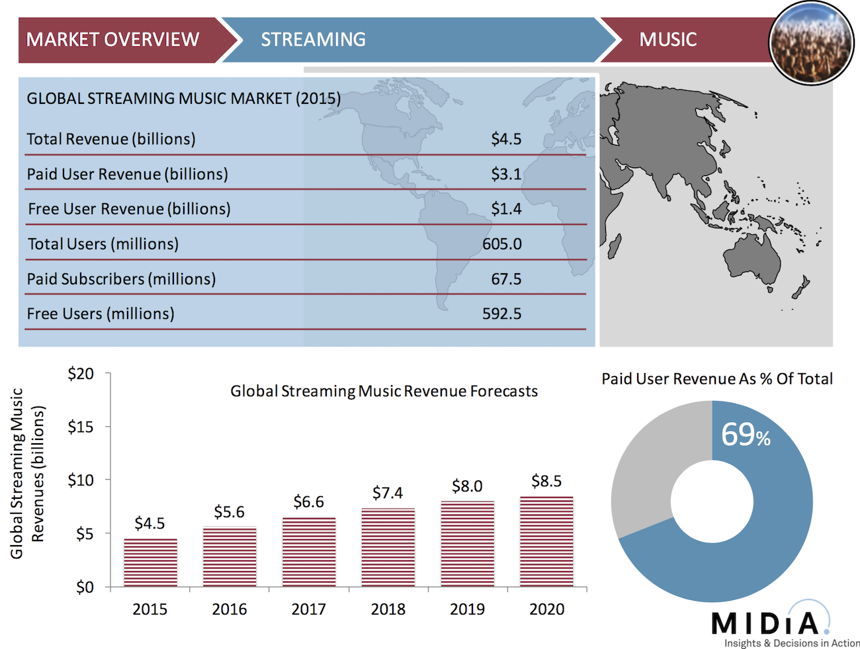
Task: Click the 2015 revenue bar
Action: [150, 562]
